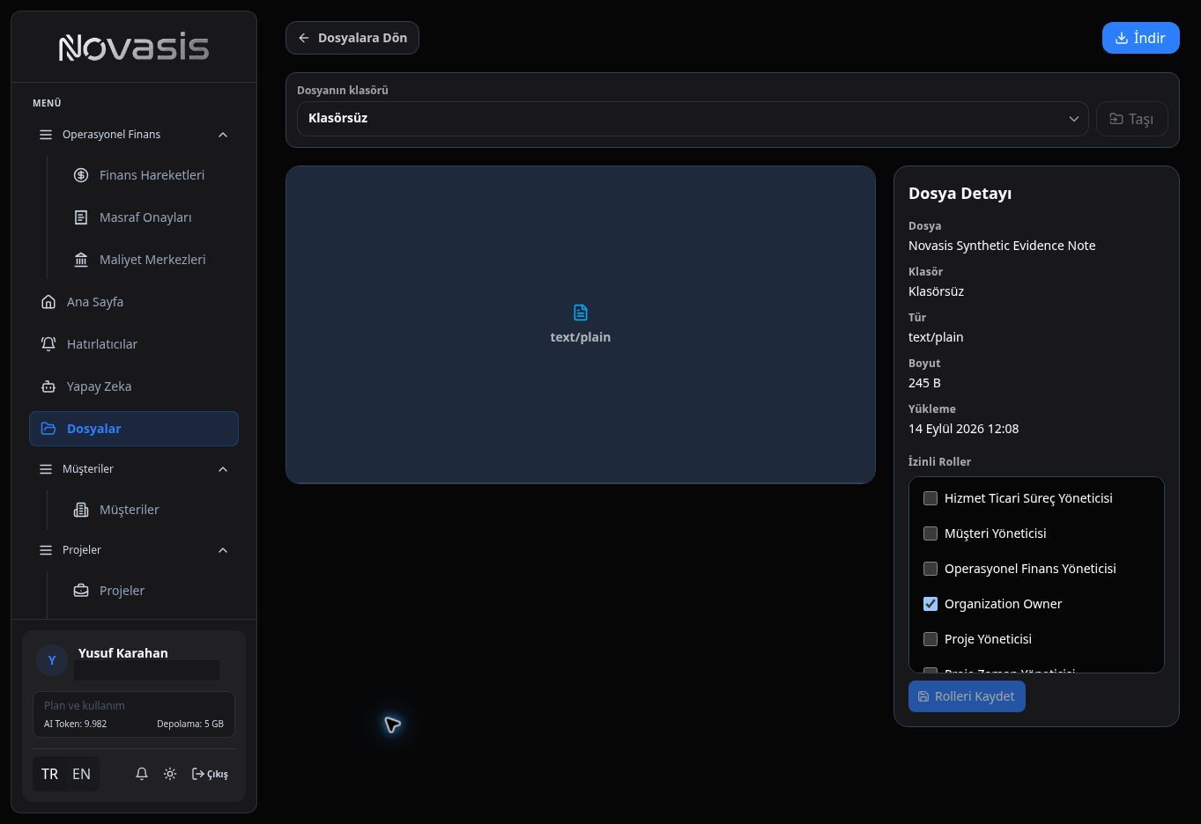Click the Hatırlatıcılar alarm bell icon
This screenshot has height=824, width=1201.
48,344
